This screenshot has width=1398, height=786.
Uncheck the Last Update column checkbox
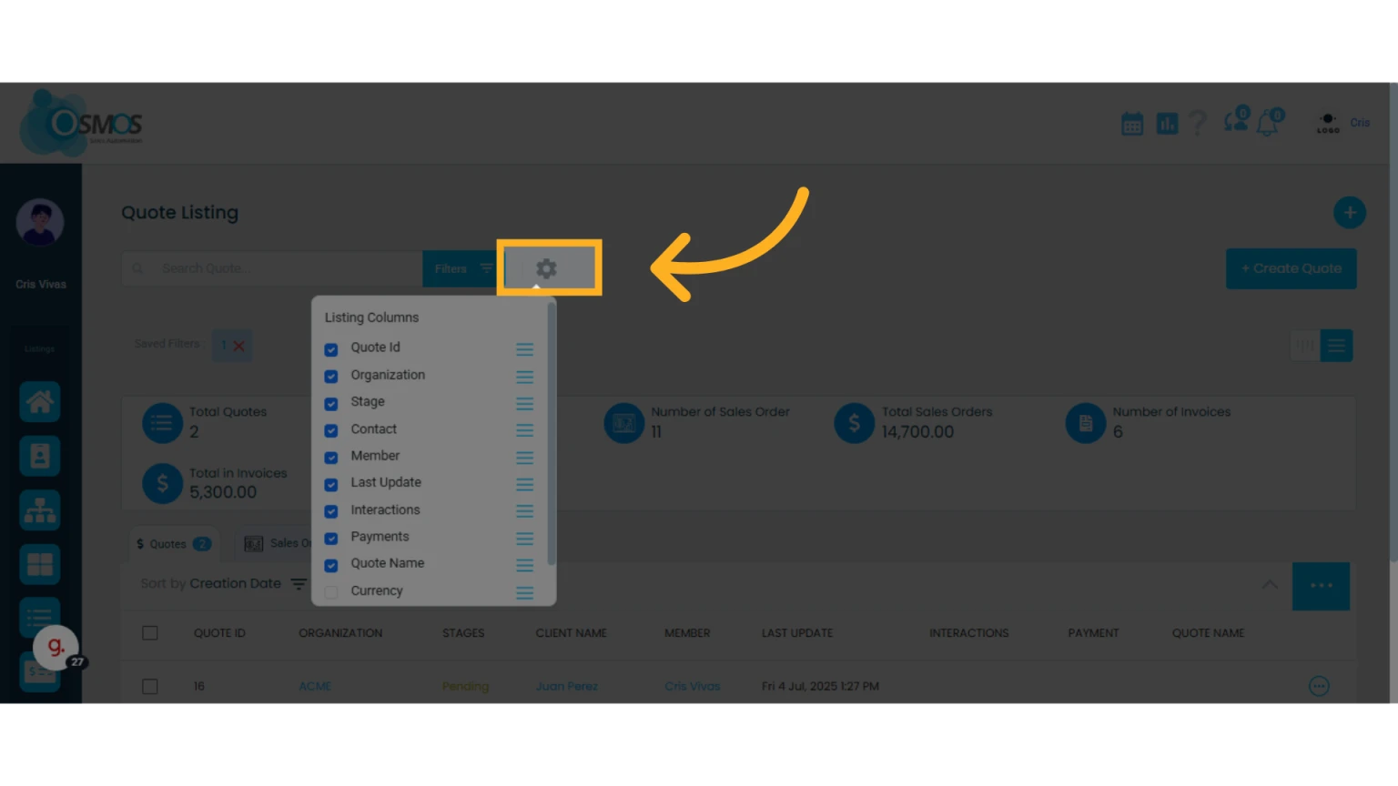point(331,484)
